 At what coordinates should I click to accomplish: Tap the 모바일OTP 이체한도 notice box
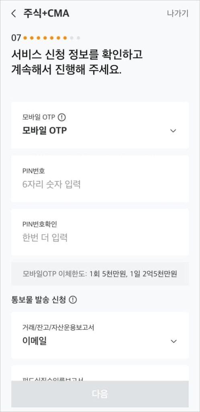tap(100, 274)
